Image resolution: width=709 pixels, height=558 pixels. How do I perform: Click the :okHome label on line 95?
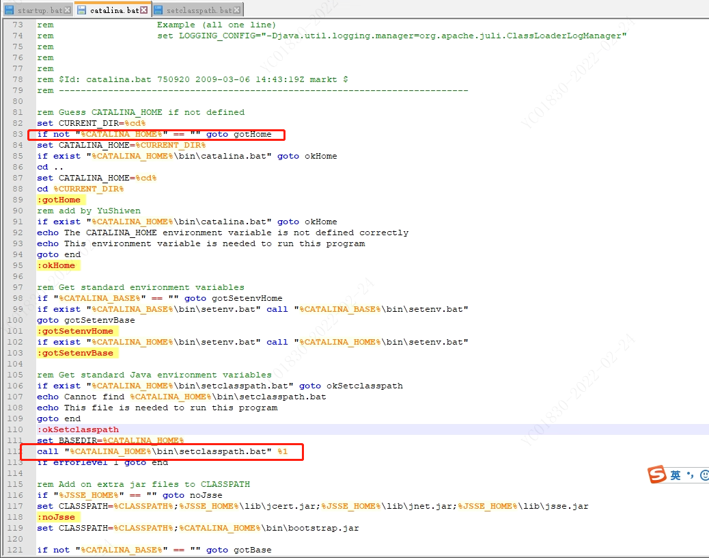pos(56,265)
